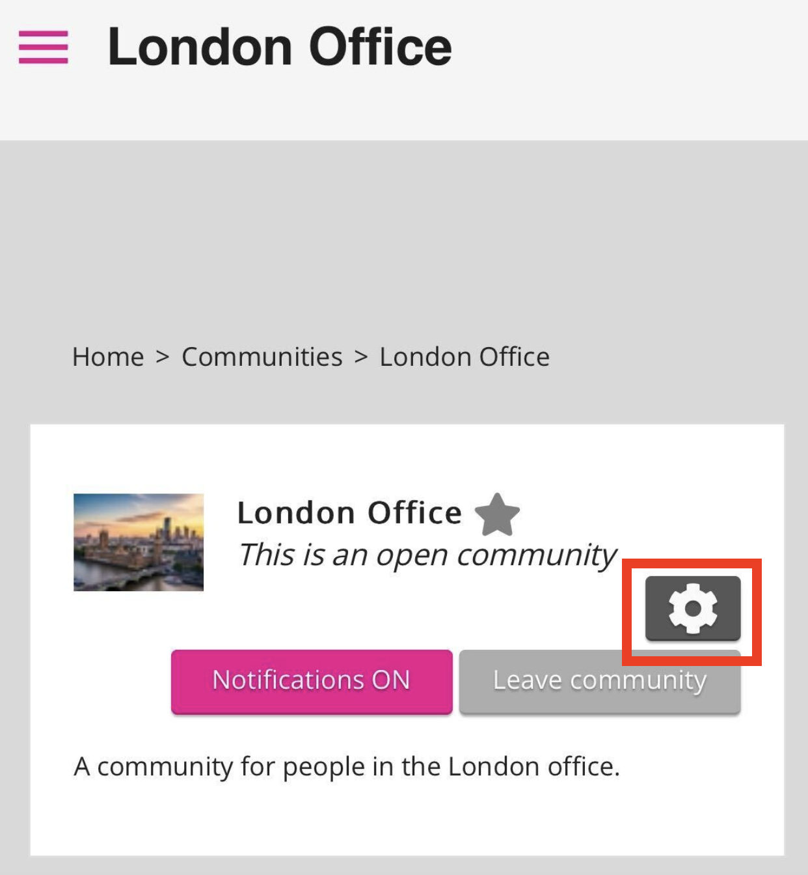Open community settings via the gear icon
Image resolution: width=808 pixels, height=875 pixels.
tap(692, 609)
